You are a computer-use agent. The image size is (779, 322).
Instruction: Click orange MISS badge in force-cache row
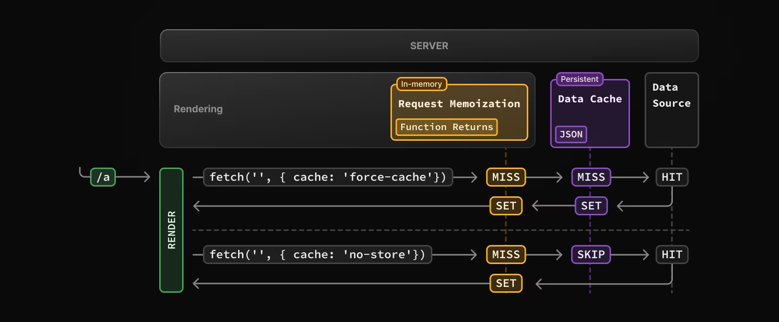[x=506, y=177]
